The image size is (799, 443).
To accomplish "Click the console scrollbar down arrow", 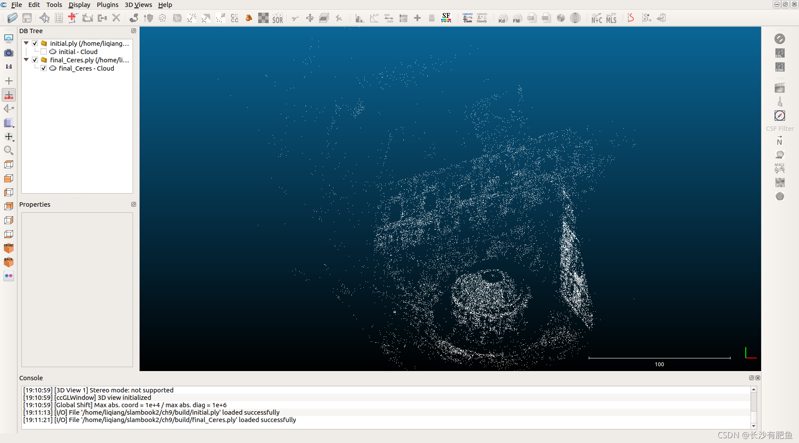I will (x=753, y=426).
